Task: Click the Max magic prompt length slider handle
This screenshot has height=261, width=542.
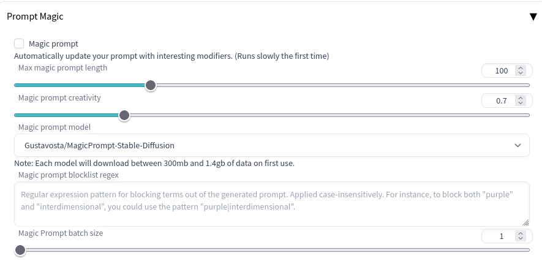Action: click(x=151, y=85)
